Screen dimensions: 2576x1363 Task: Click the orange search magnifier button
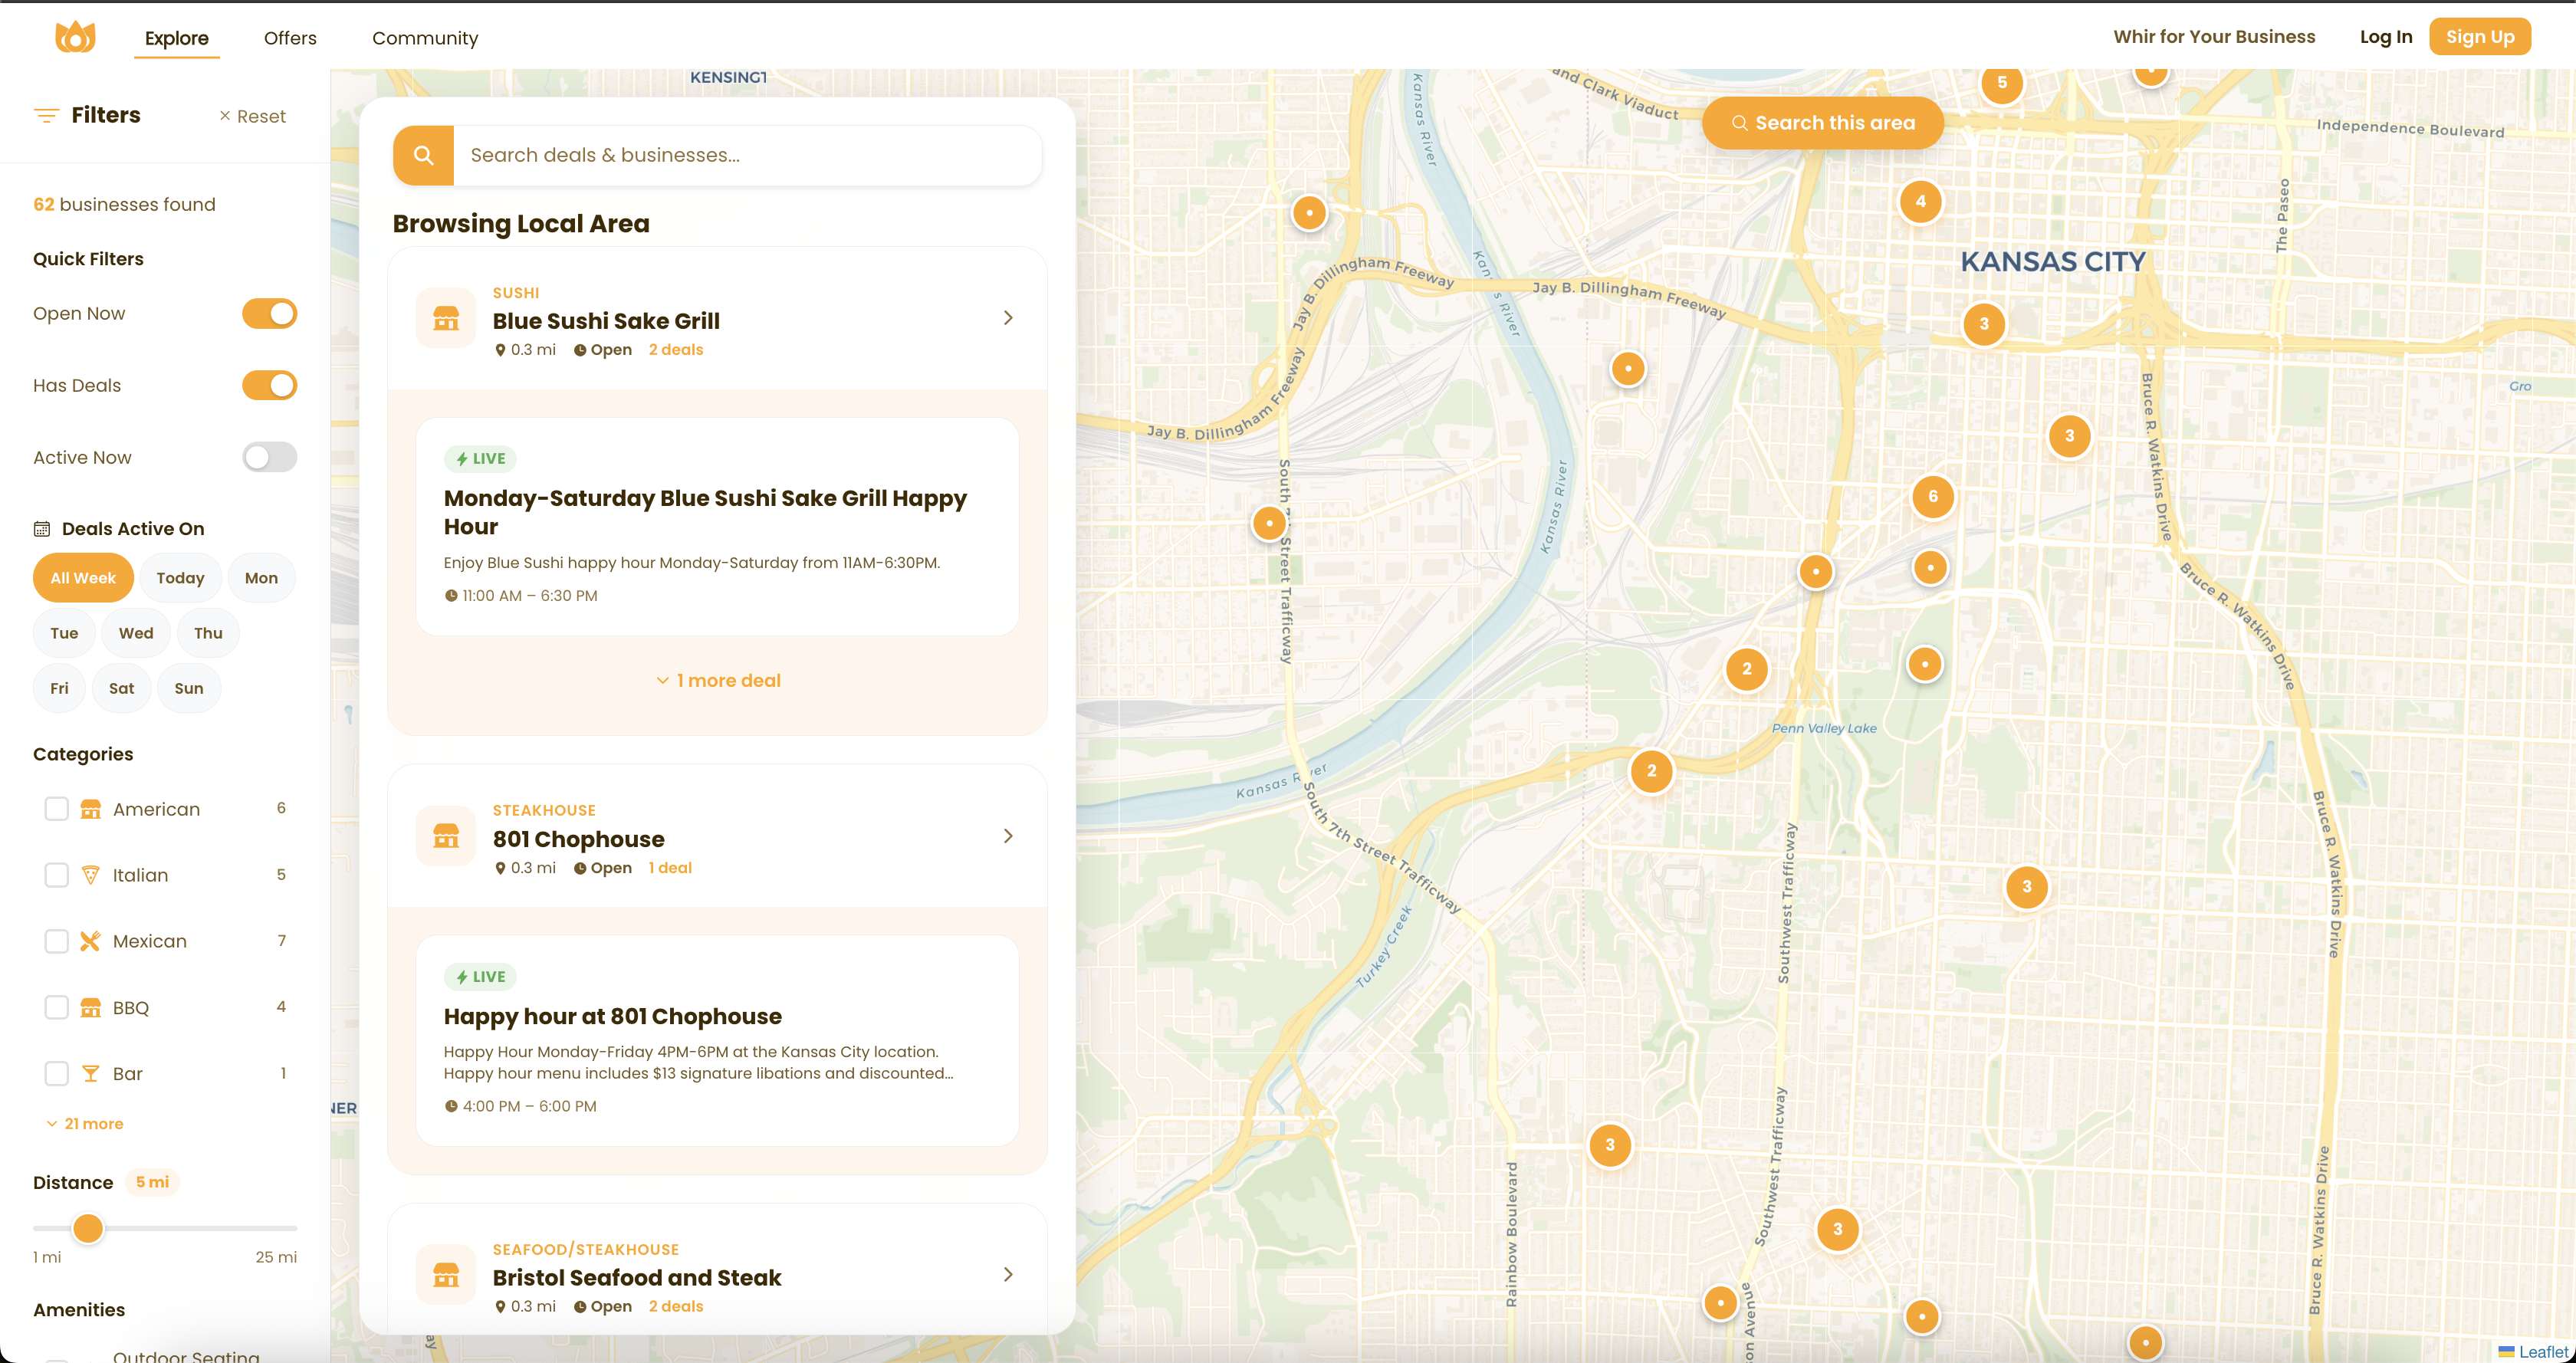(x=423, y=155)
